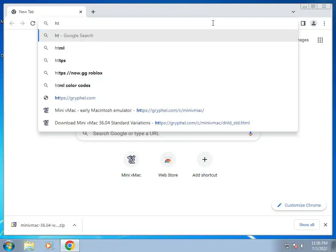Click the Mini vMac label under the shortcut
The width and height of the screenshot is (336, 252).
[x=131, y=175]
